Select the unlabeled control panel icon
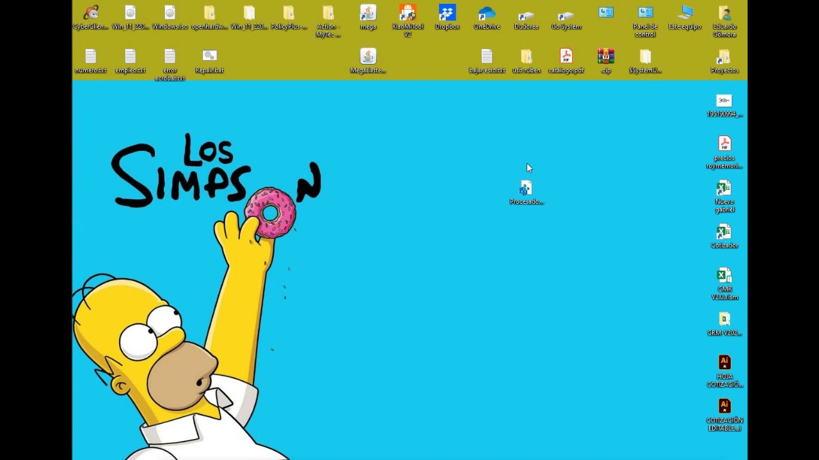Viewport: 819px width, 460px height. coord(606,13)
